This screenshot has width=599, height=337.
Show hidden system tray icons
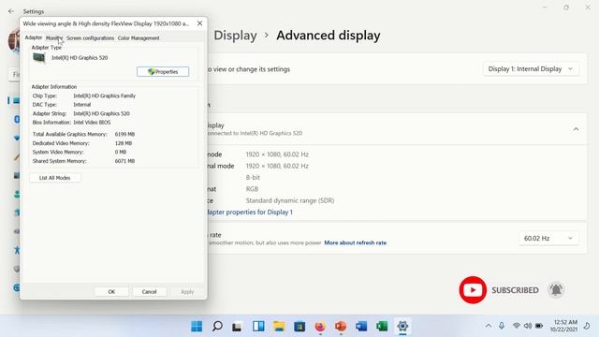coord(489,326)
